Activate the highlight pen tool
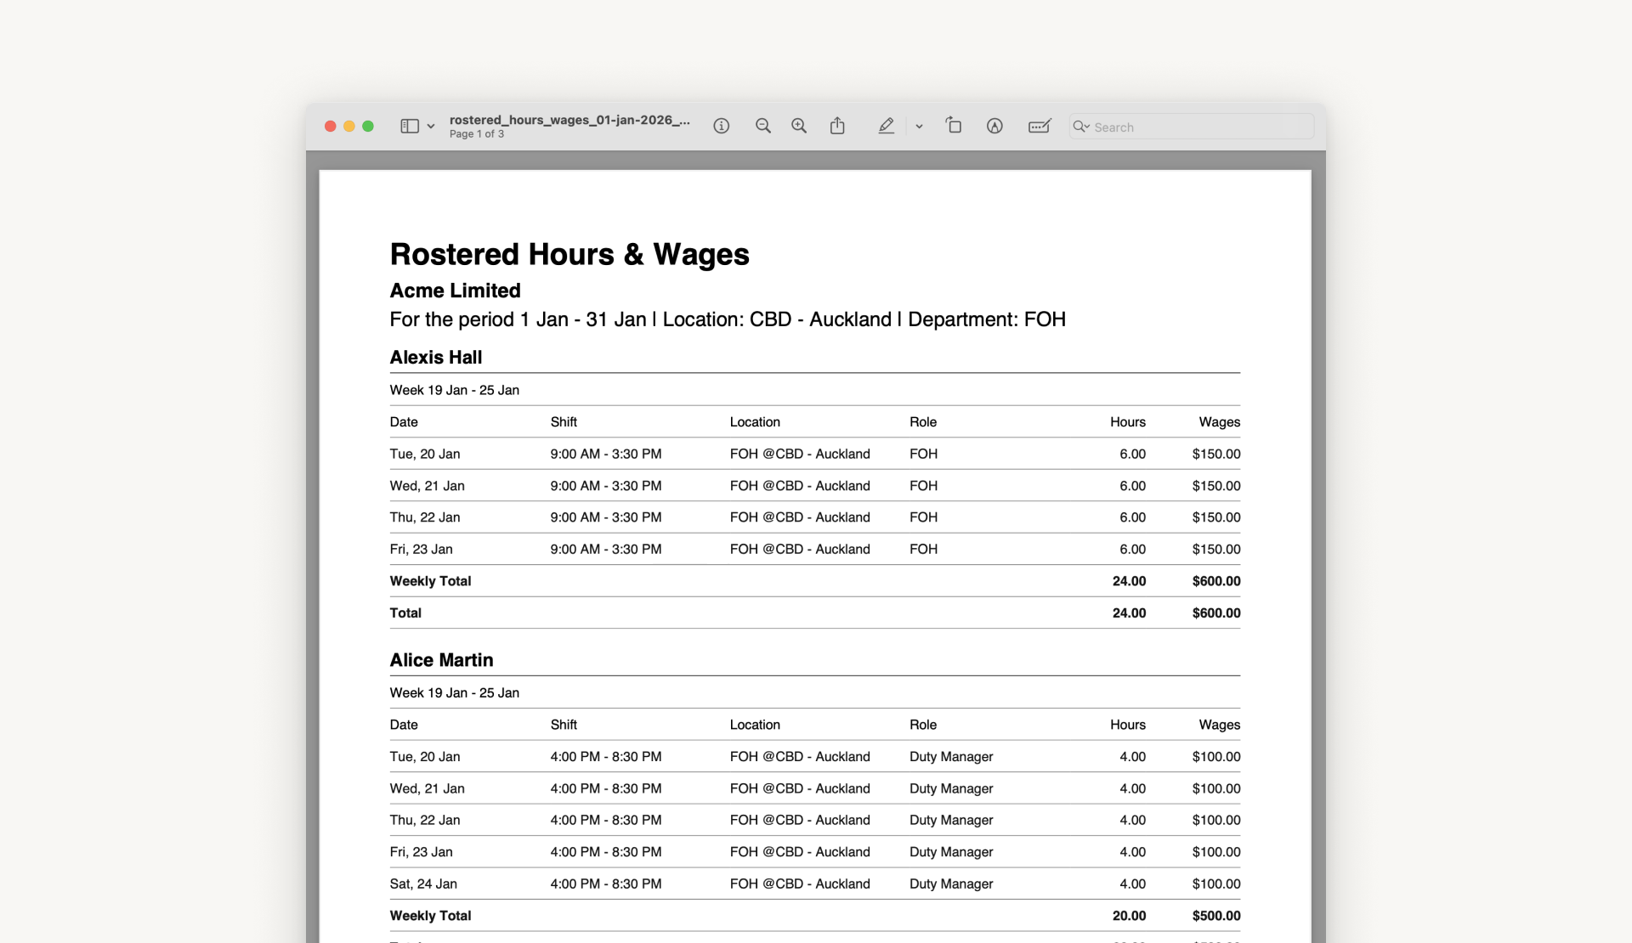This screenshot has width=1632, height=943. click(886, 126)
